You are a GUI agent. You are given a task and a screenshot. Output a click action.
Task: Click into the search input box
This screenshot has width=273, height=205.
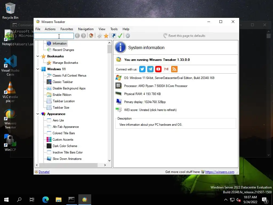[54, 36]
